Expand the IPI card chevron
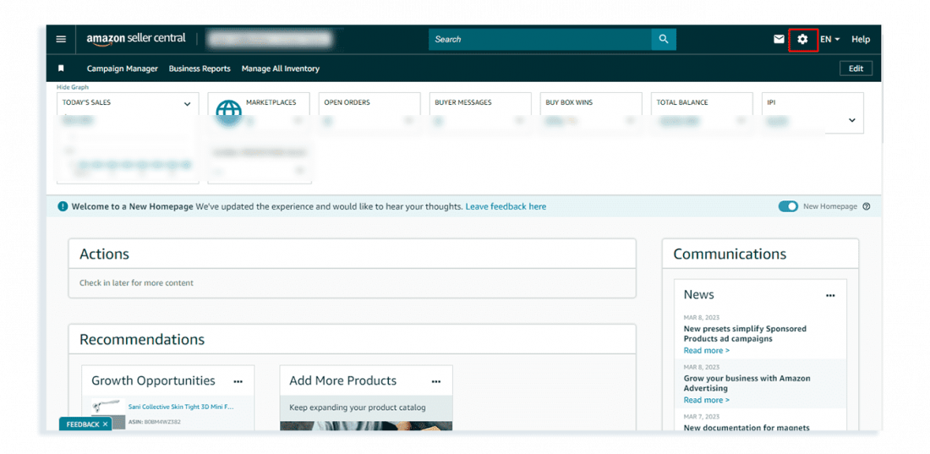The width and height of the screenshot is (930, 454). [x=851, y=120]
